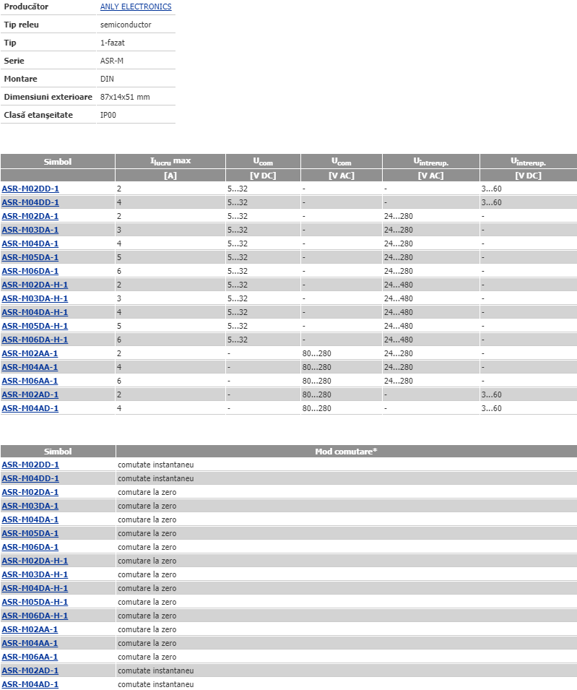Select '24...480' in the ASR-M02DA-H-1 row

399,285
